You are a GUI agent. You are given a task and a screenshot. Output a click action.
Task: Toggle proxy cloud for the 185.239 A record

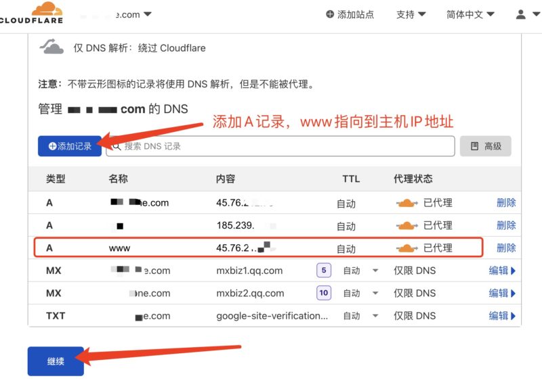pyautogui.click(x=407, y=226)
